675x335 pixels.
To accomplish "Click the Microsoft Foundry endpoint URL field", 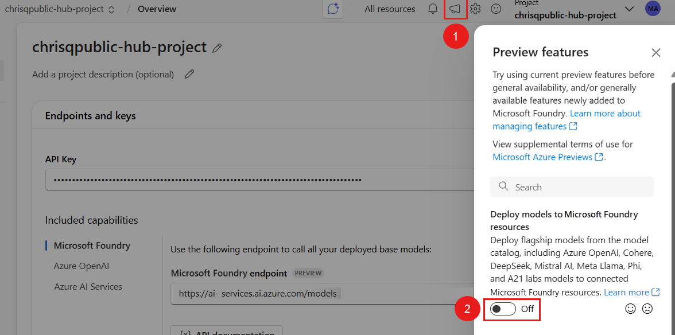I will pyautogui.click(x=321, y=294).
